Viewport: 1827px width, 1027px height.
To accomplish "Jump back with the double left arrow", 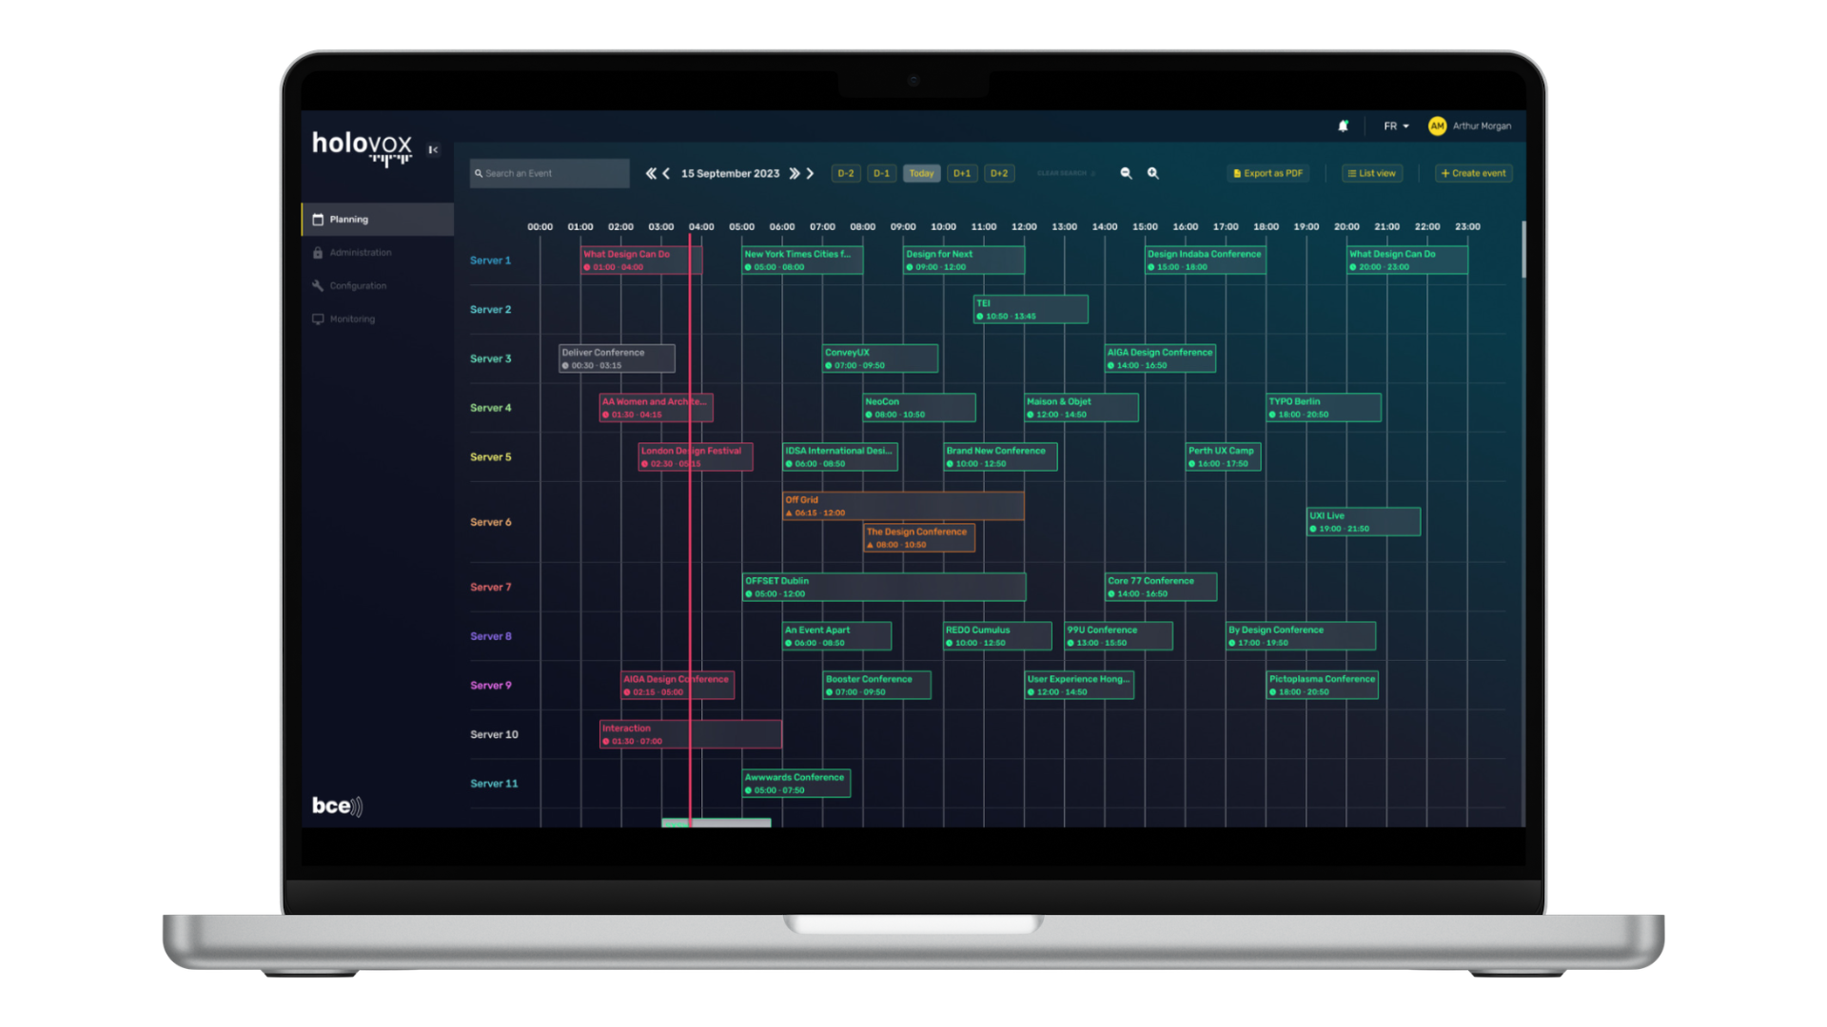I will click(651, 173).
